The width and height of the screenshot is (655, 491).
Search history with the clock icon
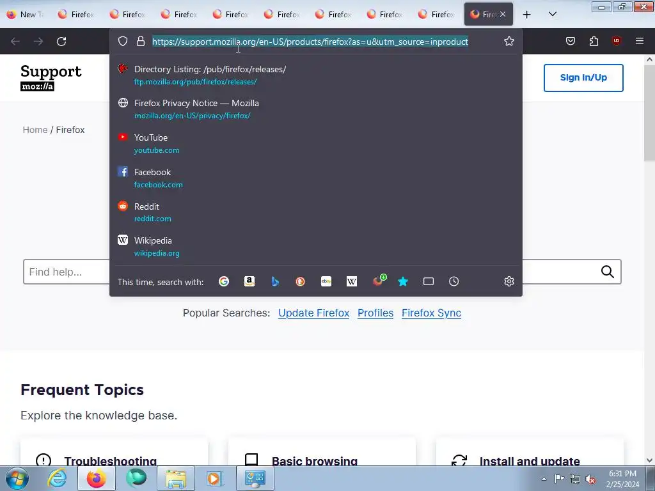[454, 281]
